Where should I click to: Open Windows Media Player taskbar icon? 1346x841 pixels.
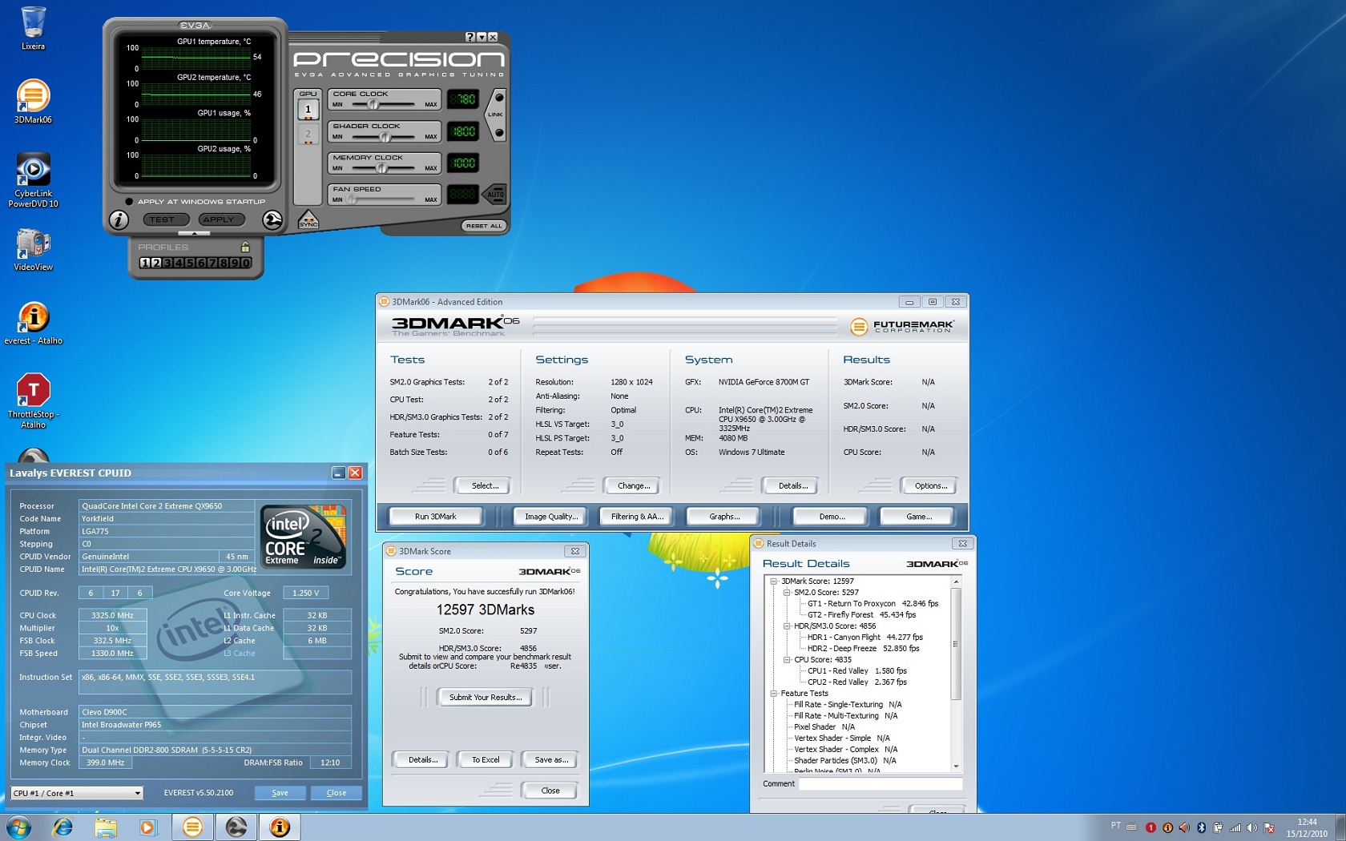point(147,827)
